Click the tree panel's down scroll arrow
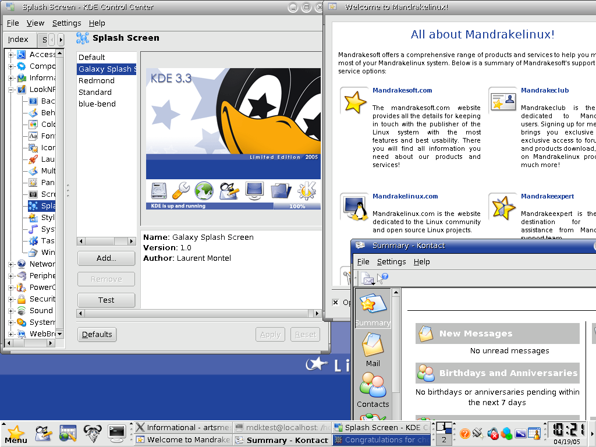Viewport: 596px width, 447px height. coord(59,334)
